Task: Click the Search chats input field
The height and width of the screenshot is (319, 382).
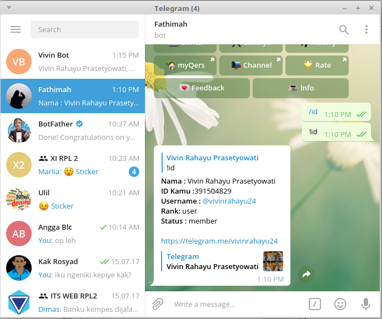Action: (x=84, y=29)
